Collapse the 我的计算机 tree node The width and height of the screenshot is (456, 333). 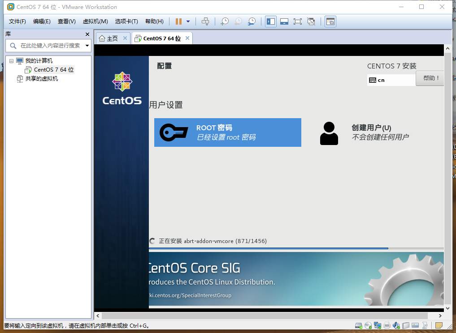(x=11, y=61)
